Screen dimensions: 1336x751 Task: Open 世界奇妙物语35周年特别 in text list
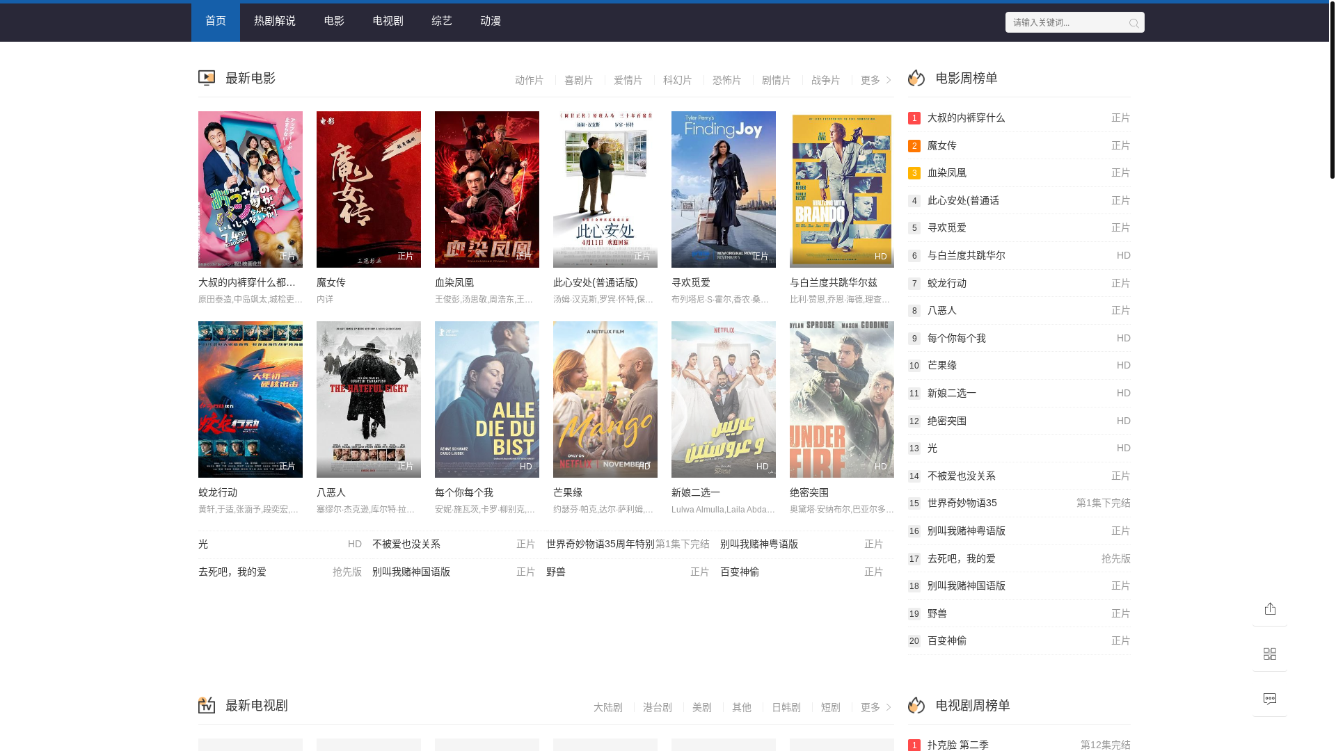pos(600,544)
